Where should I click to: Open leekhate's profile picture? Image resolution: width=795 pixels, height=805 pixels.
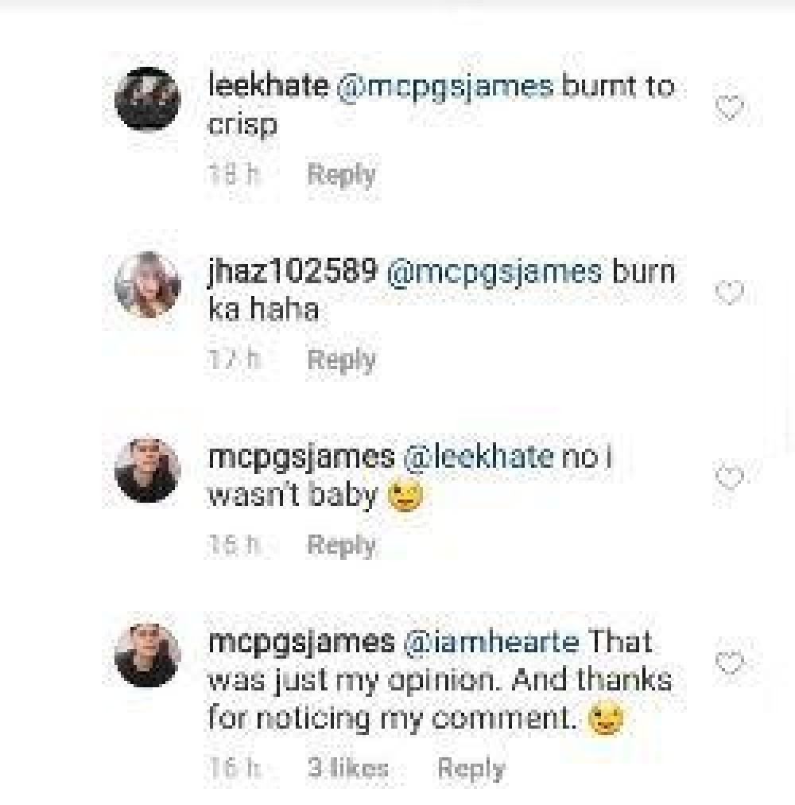coord(148,99)
